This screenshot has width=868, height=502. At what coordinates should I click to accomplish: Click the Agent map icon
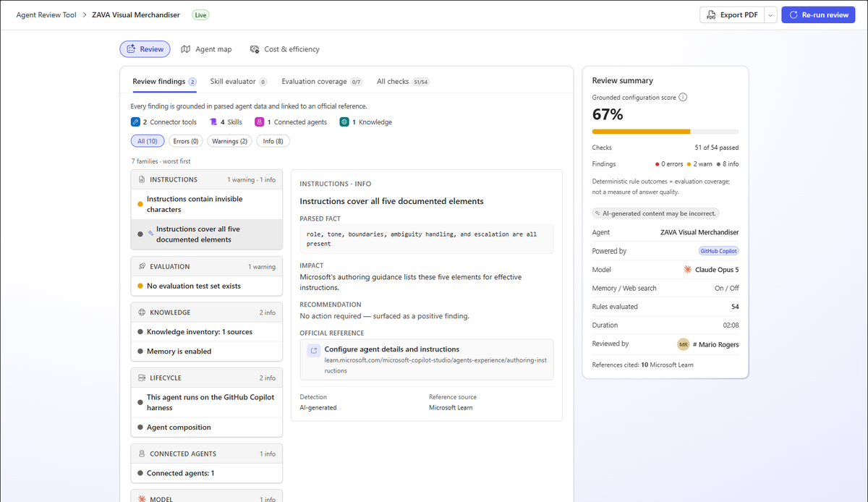(x=186, y=49)
